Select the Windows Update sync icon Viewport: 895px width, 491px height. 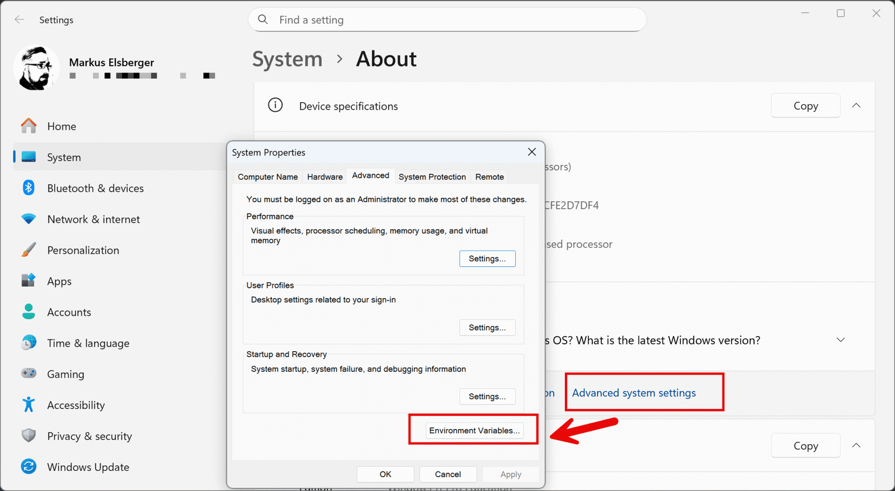[29, 466]
